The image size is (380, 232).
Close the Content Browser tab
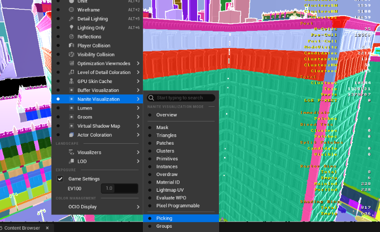point(47,228)
